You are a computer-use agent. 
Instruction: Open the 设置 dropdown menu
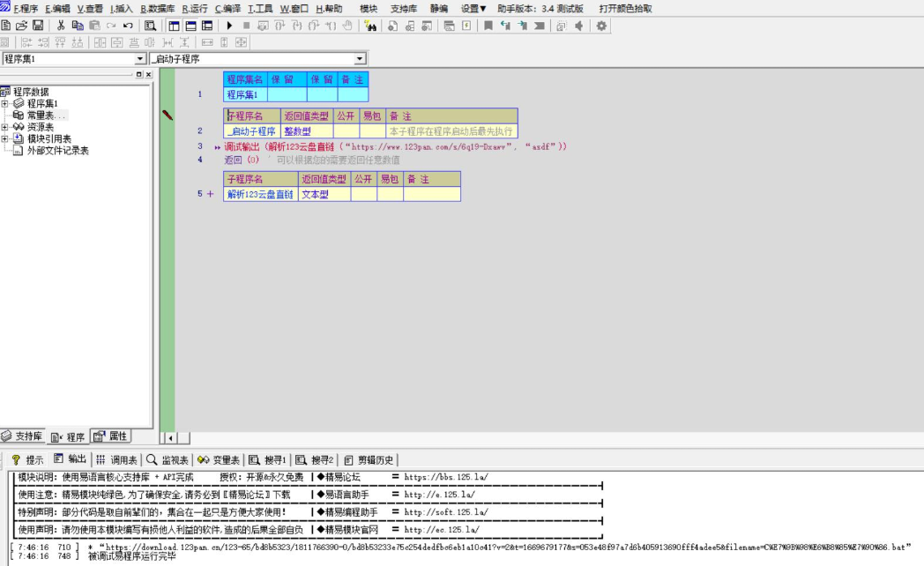click(473, 8)
